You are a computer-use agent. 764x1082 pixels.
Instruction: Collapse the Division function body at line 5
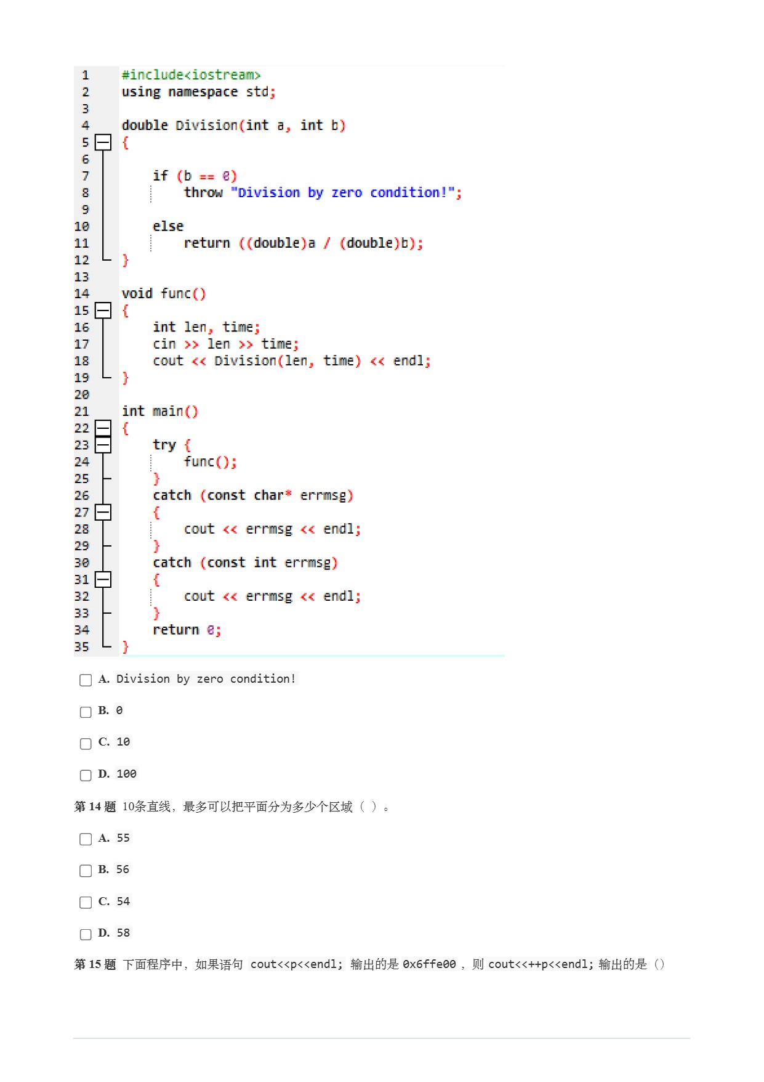pyautogui.click(x=103, y=142)
